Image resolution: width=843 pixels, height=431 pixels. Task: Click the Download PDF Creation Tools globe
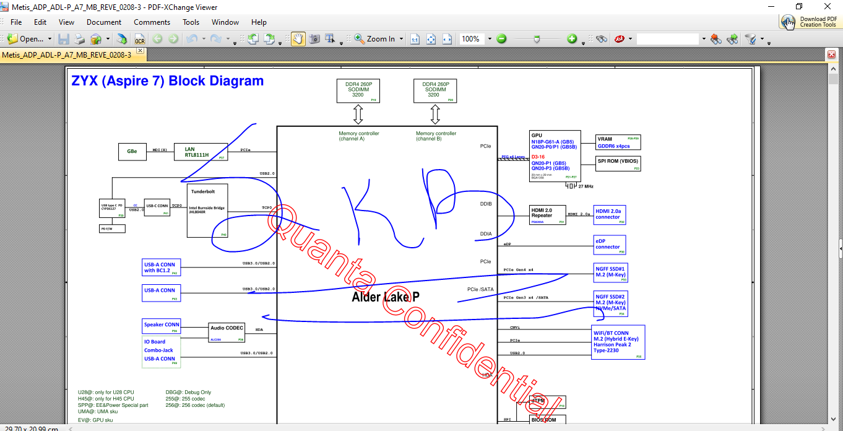click(789, 22)
